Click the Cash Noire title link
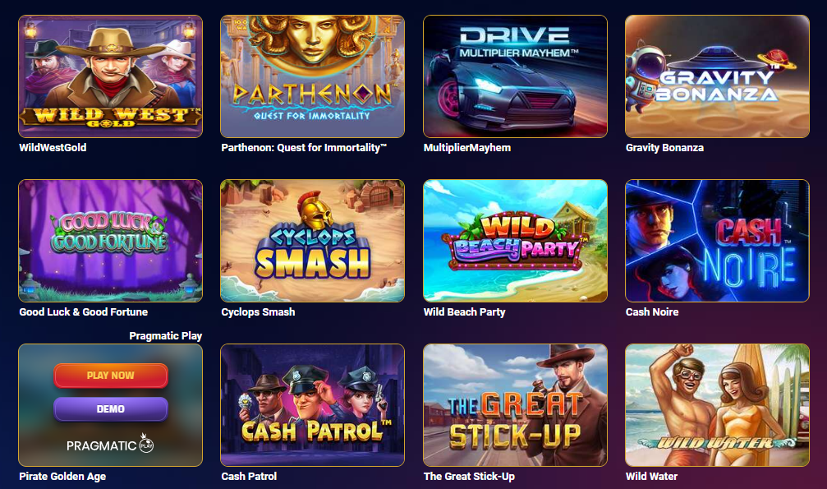The width and height of the screenshot is (827, 489). (x=652, y=312)
